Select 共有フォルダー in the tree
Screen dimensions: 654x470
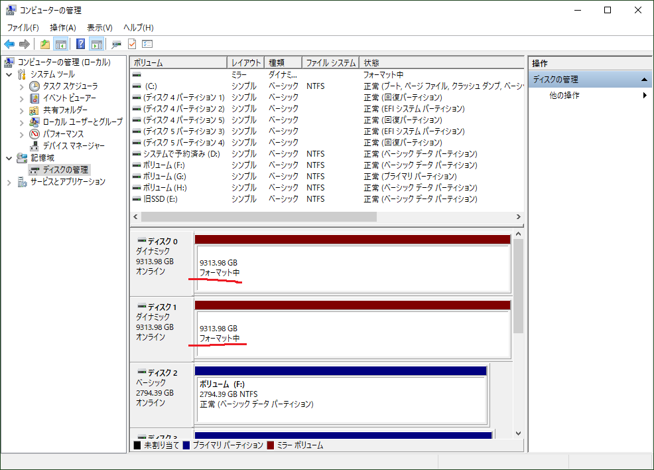65,110
